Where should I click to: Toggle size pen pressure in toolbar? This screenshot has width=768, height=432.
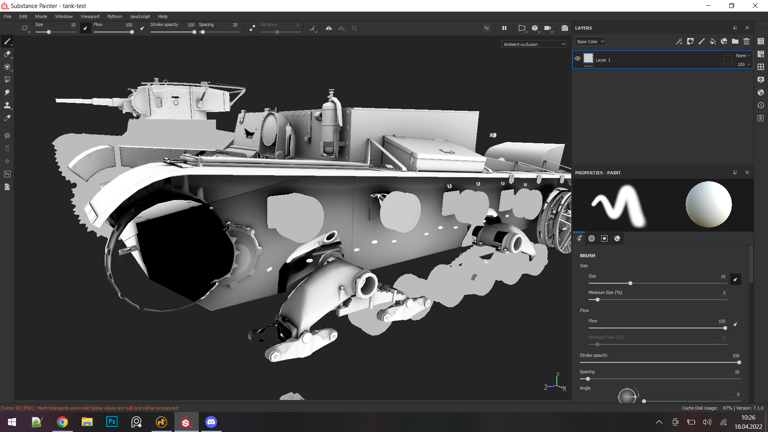point(85,28)
